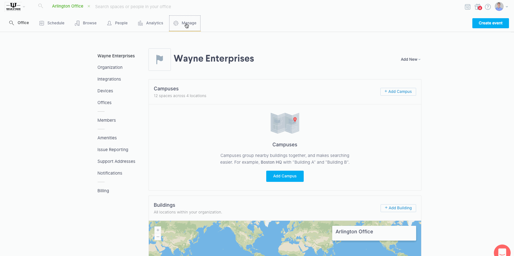Open the gift notifications icon with badge
514x256 pixels.
click(x=478, y=7)
